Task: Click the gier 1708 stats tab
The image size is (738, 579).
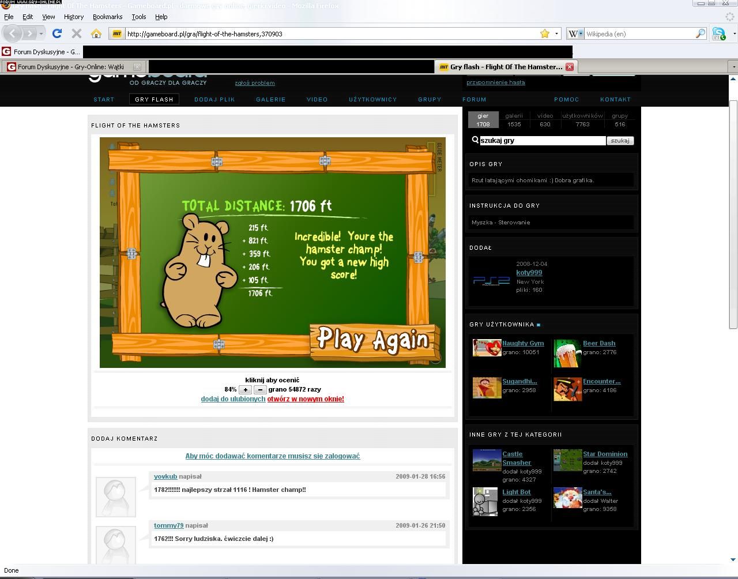Action: (483, 120)
